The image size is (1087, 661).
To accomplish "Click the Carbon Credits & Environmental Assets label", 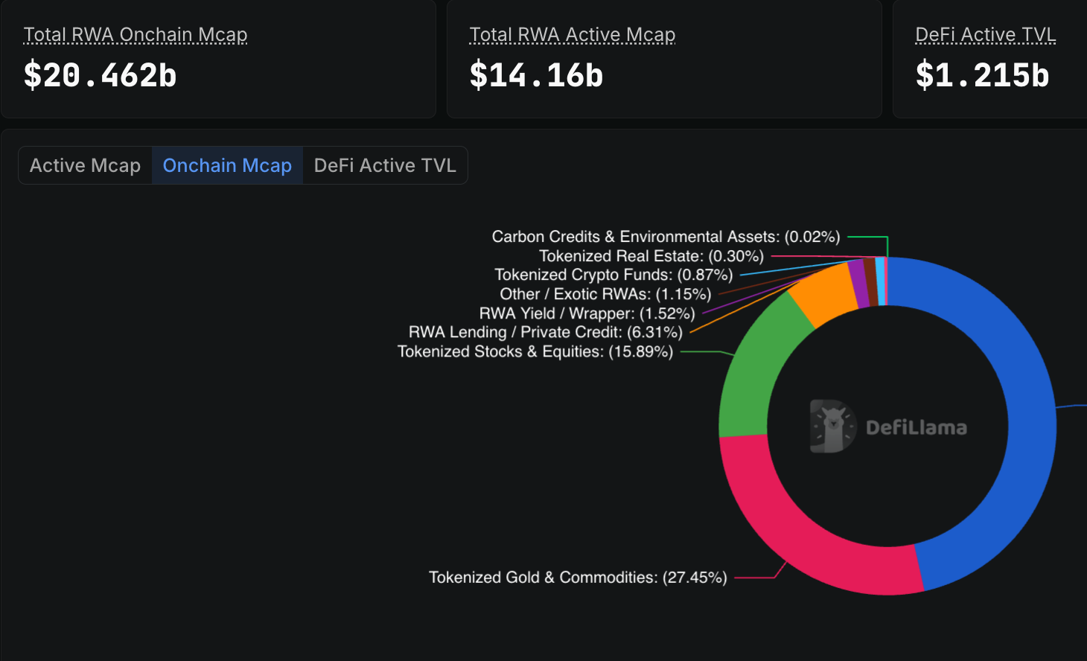I will tap(666, 237).
